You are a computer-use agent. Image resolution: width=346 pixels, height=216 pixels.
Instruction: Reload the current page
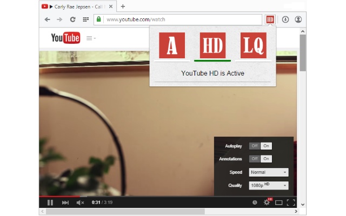[72, 19]
